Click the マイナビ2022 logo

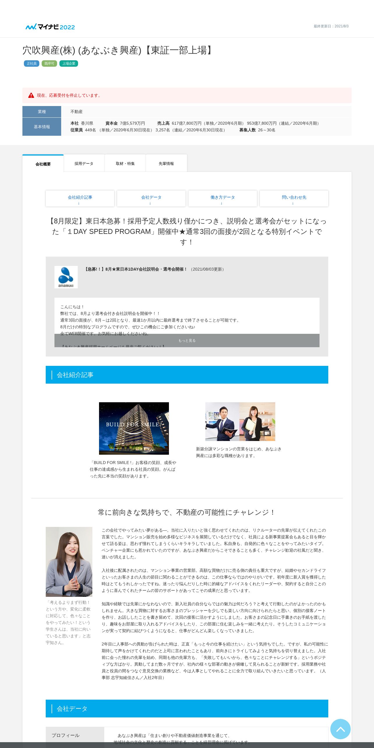(50, 27)
